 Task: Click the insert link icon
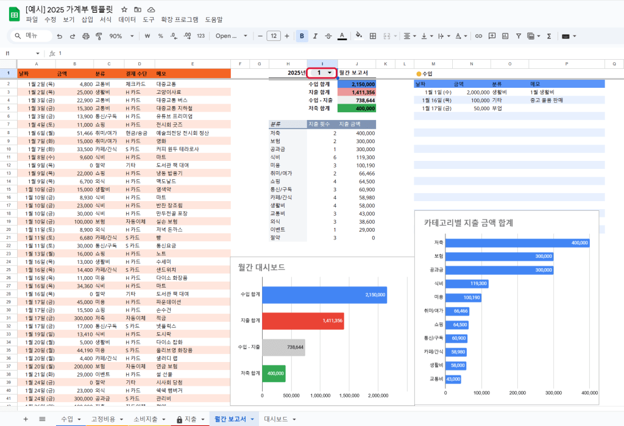click(x=478, y=36)
